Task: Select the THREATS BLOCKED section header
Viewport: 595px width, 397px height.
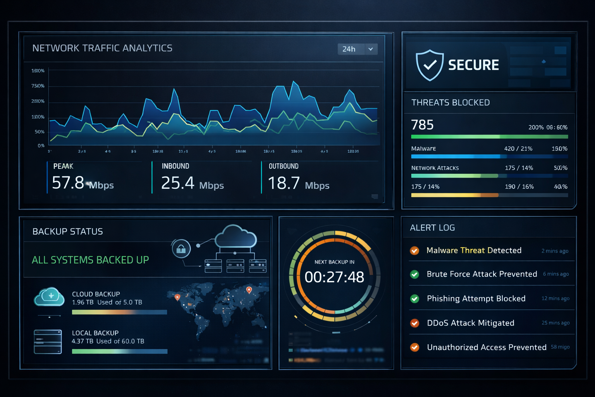Action: [x=451, y=102]
